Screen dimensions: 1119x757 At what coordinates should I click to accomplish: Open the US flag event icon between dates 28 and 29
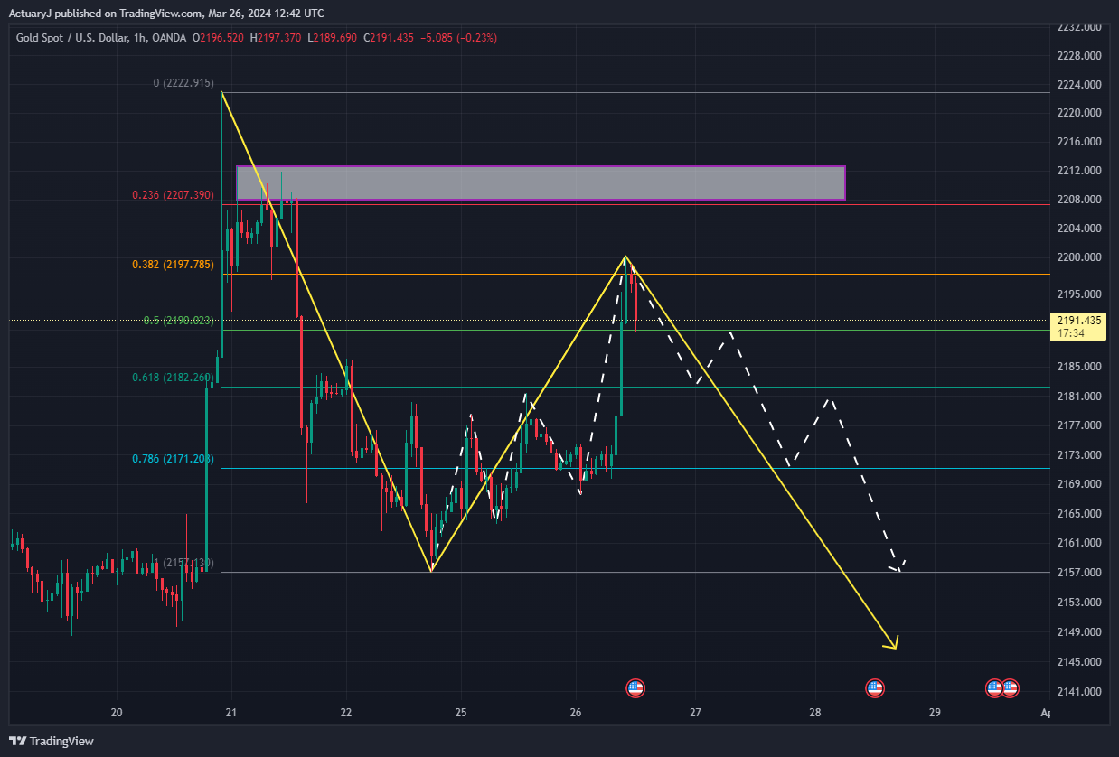[874, 688]
